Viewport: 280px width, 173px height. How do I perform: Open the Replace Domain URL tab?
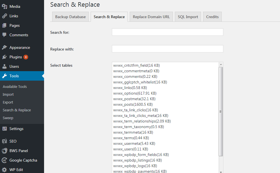151,17
